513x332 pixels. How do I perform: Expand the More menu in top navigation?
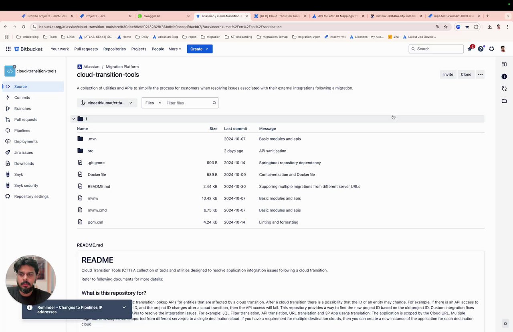(175, 49)
